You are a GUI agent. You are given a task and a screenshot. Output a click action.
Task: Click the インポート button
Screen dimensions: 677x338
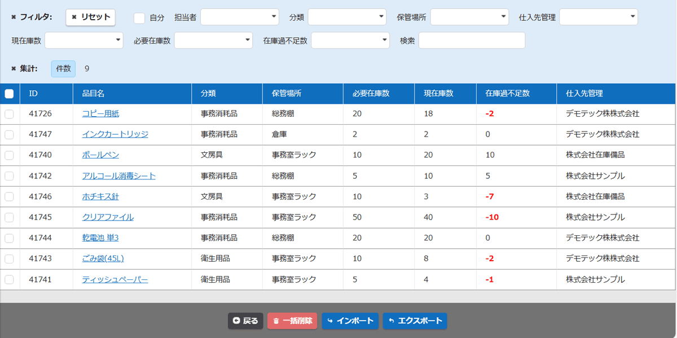[x=350, y=321]
